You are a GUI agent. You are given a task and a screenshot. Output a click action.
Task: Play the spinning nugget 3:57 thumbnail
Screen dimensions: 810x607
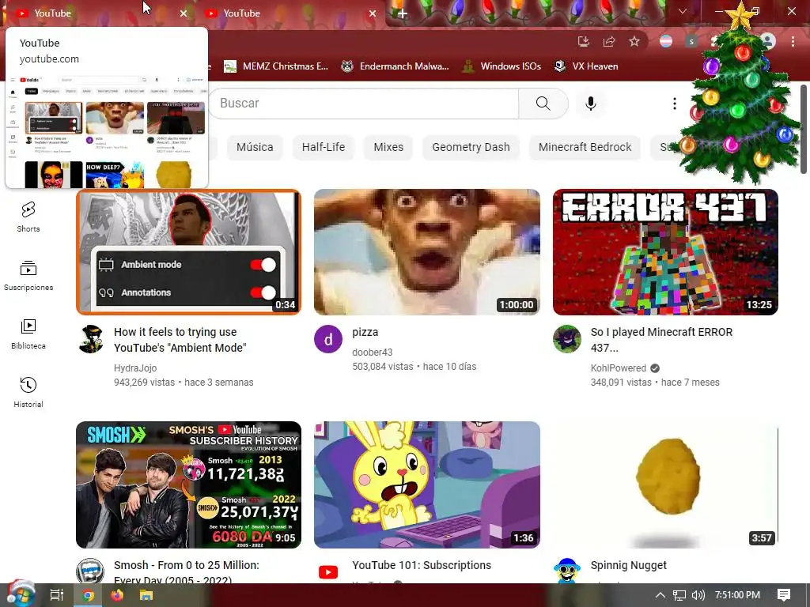(665, 484)
